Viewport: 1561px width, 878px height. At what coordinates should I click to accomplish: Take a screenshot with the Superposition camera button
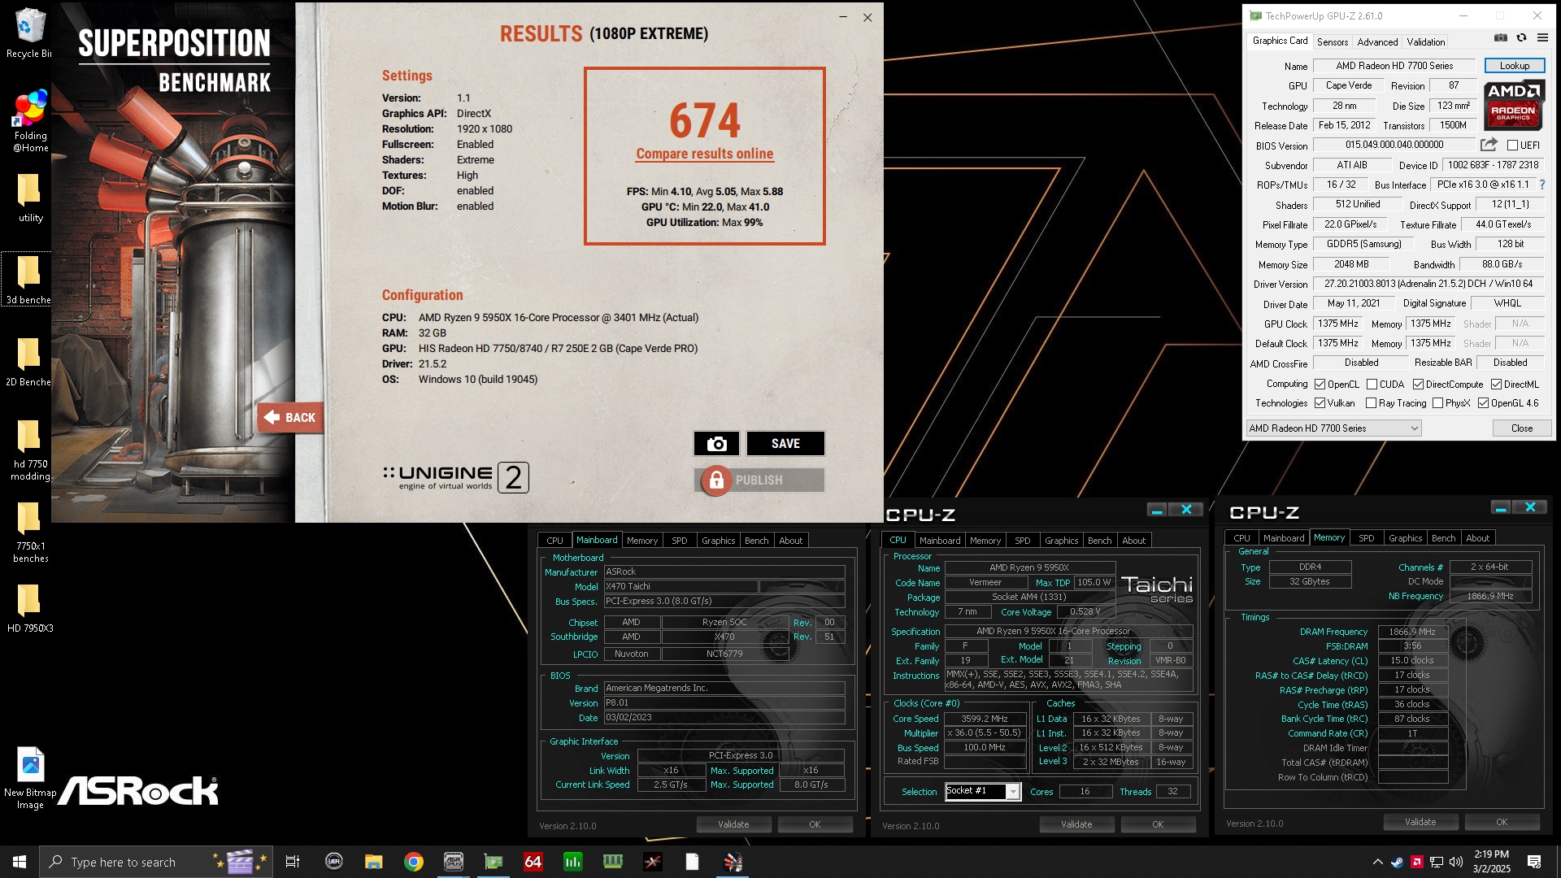coord(716,443)
